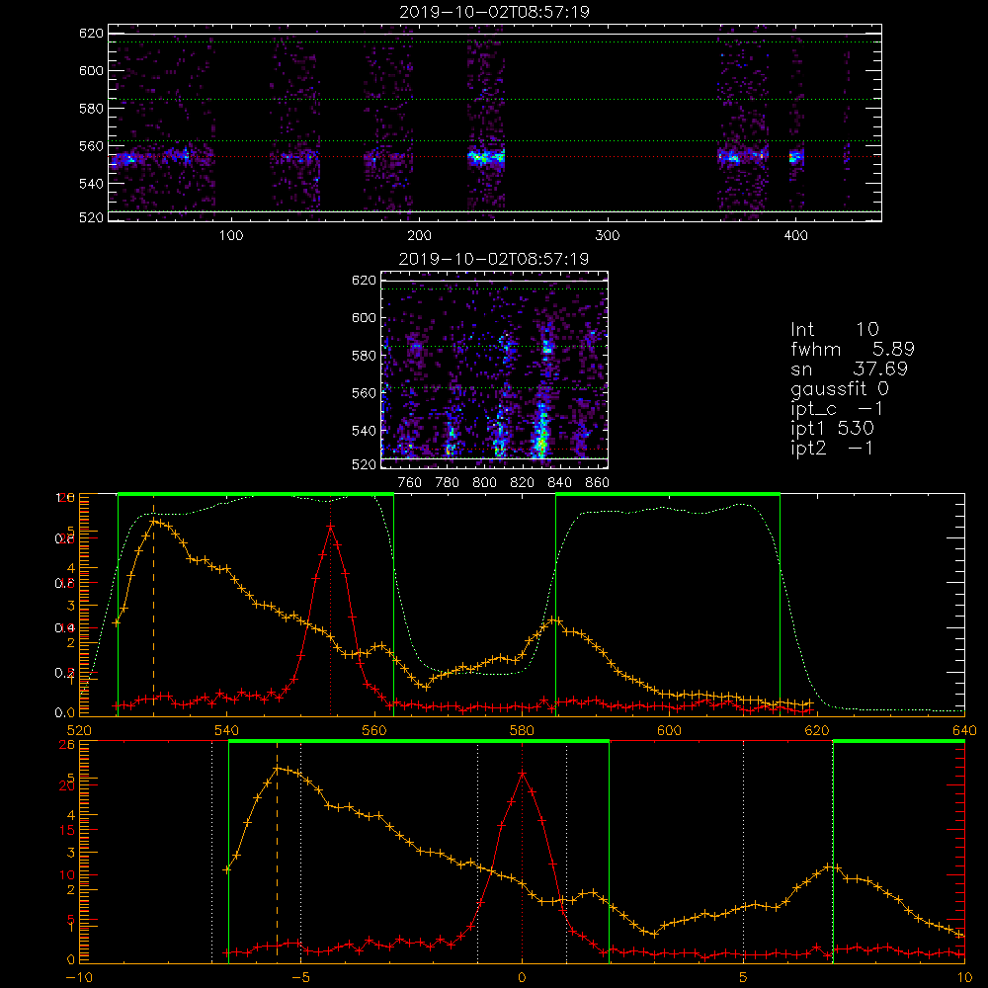
Task: Click the small bright blob at 400 in the top image
Action: (x=796, y=157)
